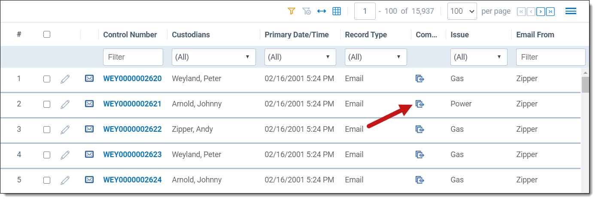Toggle the select-all checkbox in header
The image size is (596, 200).
coord(47,35)
